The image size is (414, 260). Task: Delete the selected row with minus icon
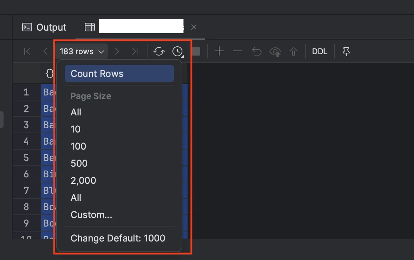pos(238,52)
